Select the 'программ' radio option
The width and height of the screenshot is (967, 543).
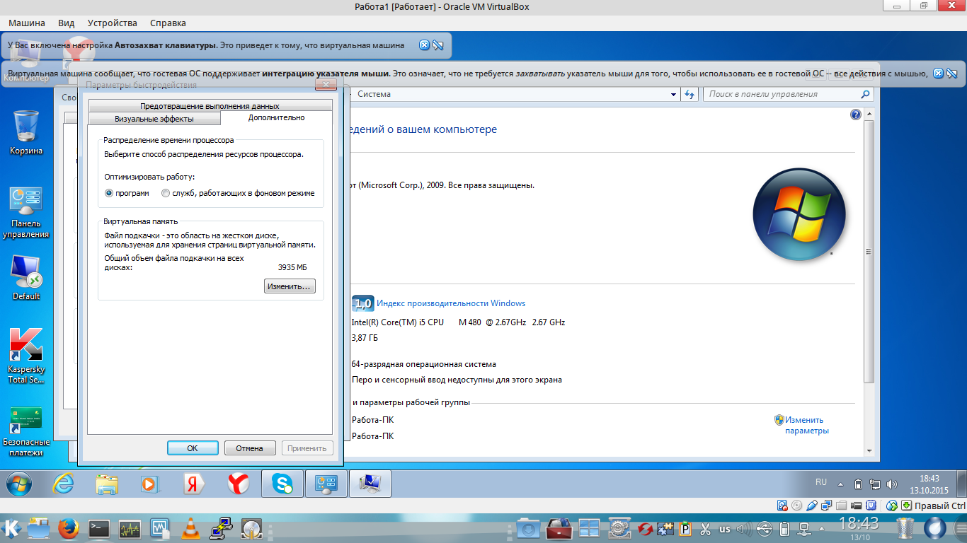point(127,193)
